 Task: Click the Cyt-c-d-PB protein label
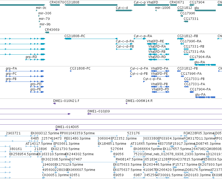(x=139, y=74)
